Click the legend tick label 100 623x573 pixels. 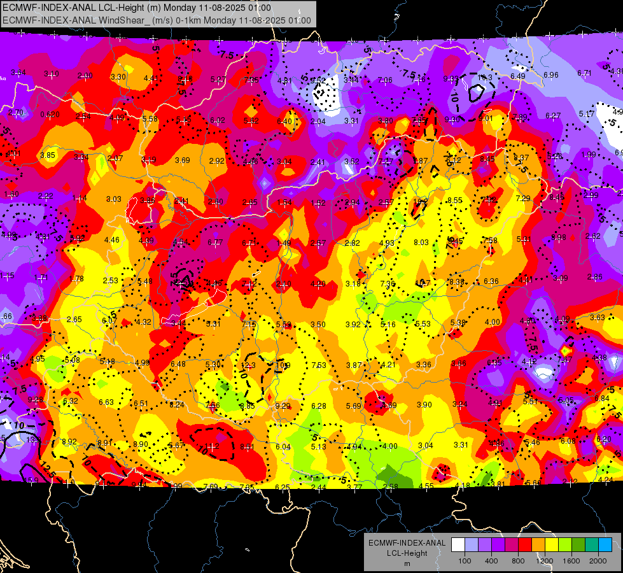coord(465,561)
